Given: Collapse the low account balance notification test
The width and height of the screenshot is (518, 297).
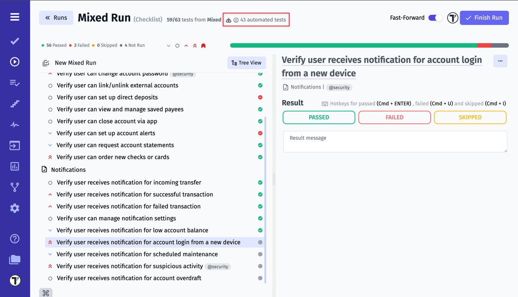Looking at the screenshot, I should click(x=50, y=230).
